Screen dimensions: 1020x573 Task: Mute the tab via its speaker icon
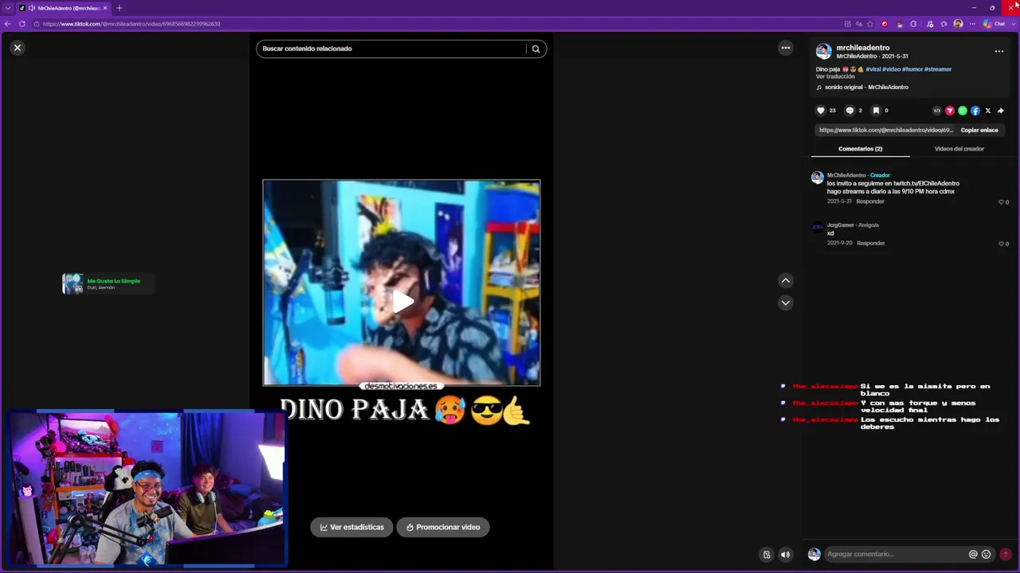(31, 8)
